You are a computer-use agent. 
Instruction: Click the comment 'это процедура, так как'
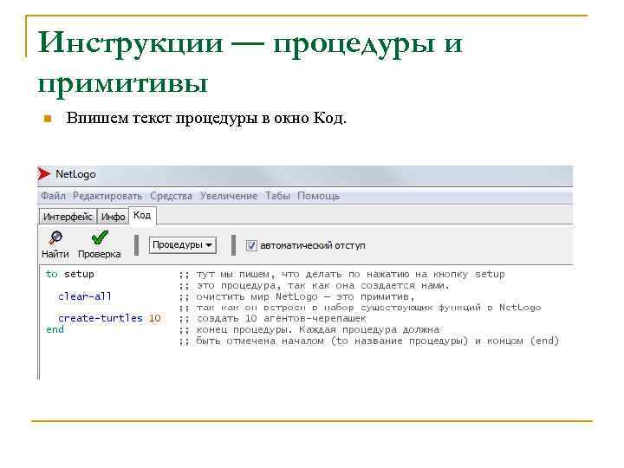click(x=314, y=286)
